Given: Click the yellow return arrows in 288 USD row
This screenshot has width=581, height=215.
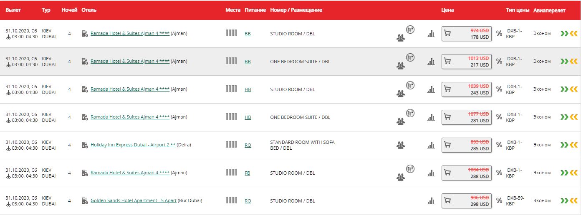Looking at the screenshot, I should click(x=573, y=173).
